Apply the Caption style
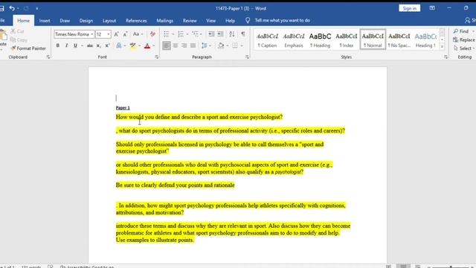476x268 pixels. coord(267,39)
